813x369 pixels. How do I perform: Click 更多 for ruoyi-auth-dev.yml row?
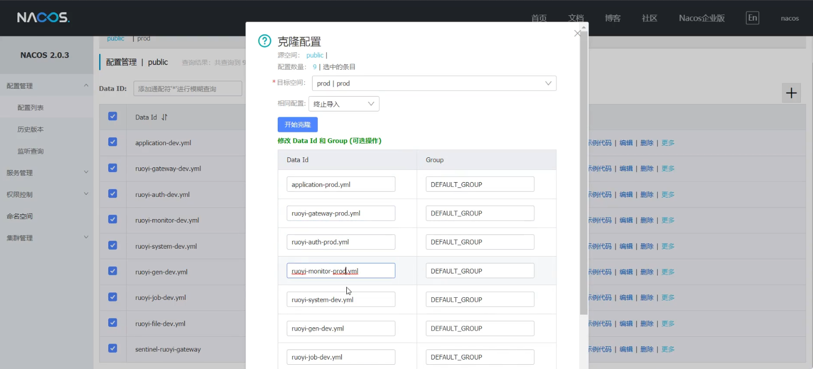click(x=668, y=194)
